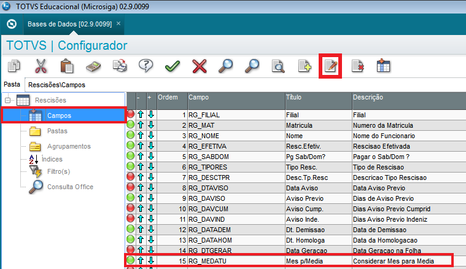Screen dimensions: 466x269
Task: Select the RG_DATADEM field cell
Action: point(236,230)
